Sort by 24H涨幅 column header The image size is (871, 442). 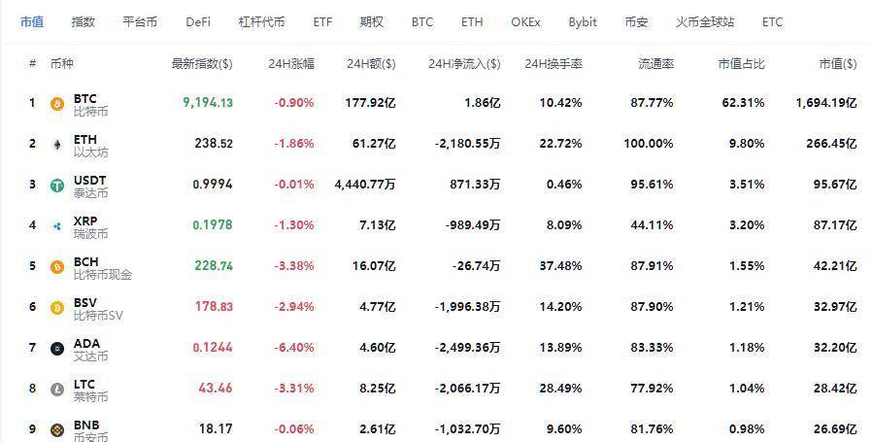(x=291, y=64)
